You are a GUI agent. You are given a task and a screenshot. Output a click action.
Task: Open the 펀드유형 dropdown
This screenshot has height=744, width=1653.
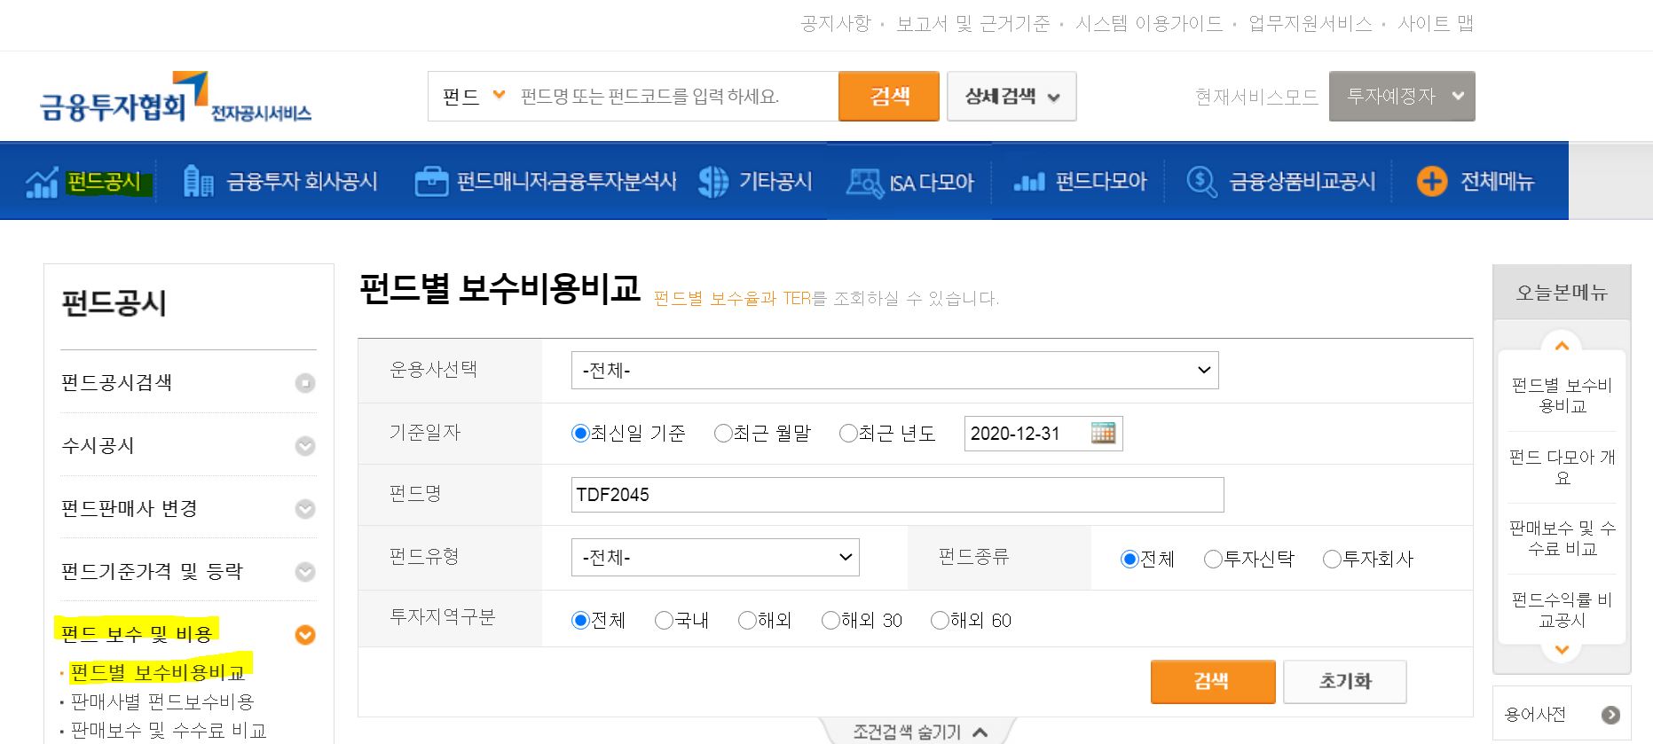coord(715,557)
